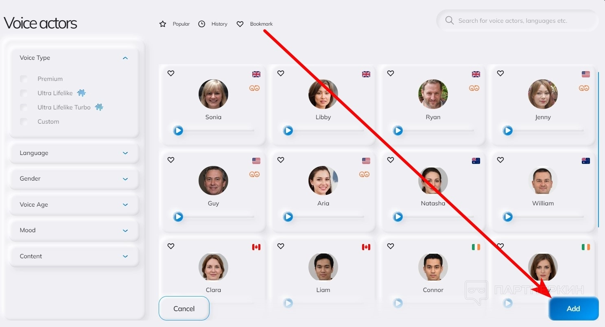Bookmark Sonia with the heart icon

click(171, 73)
